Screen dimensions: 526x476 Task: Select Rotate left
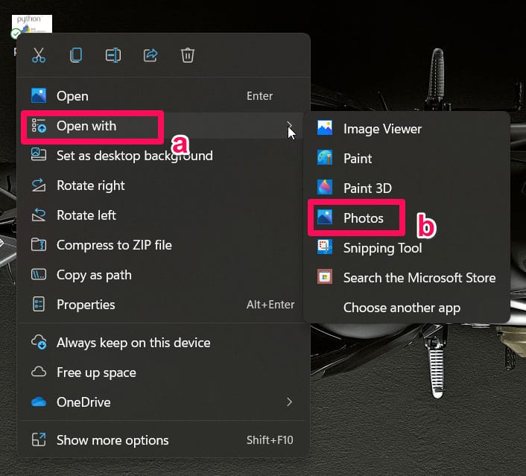pyautogui.click(x=163, y=215)
